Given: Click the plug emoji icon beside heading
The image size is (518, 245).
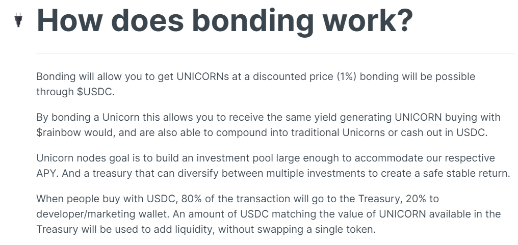Looking at the screenshot, I should 18,20.
